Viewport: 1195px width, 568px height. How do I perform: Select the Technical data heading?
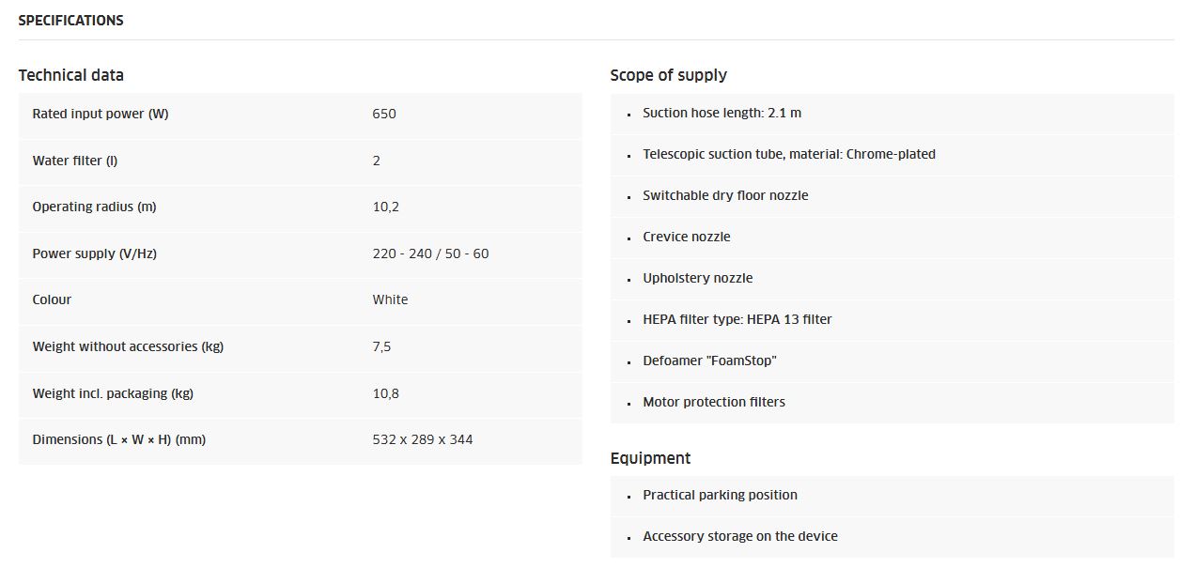(x=71, y=75)
